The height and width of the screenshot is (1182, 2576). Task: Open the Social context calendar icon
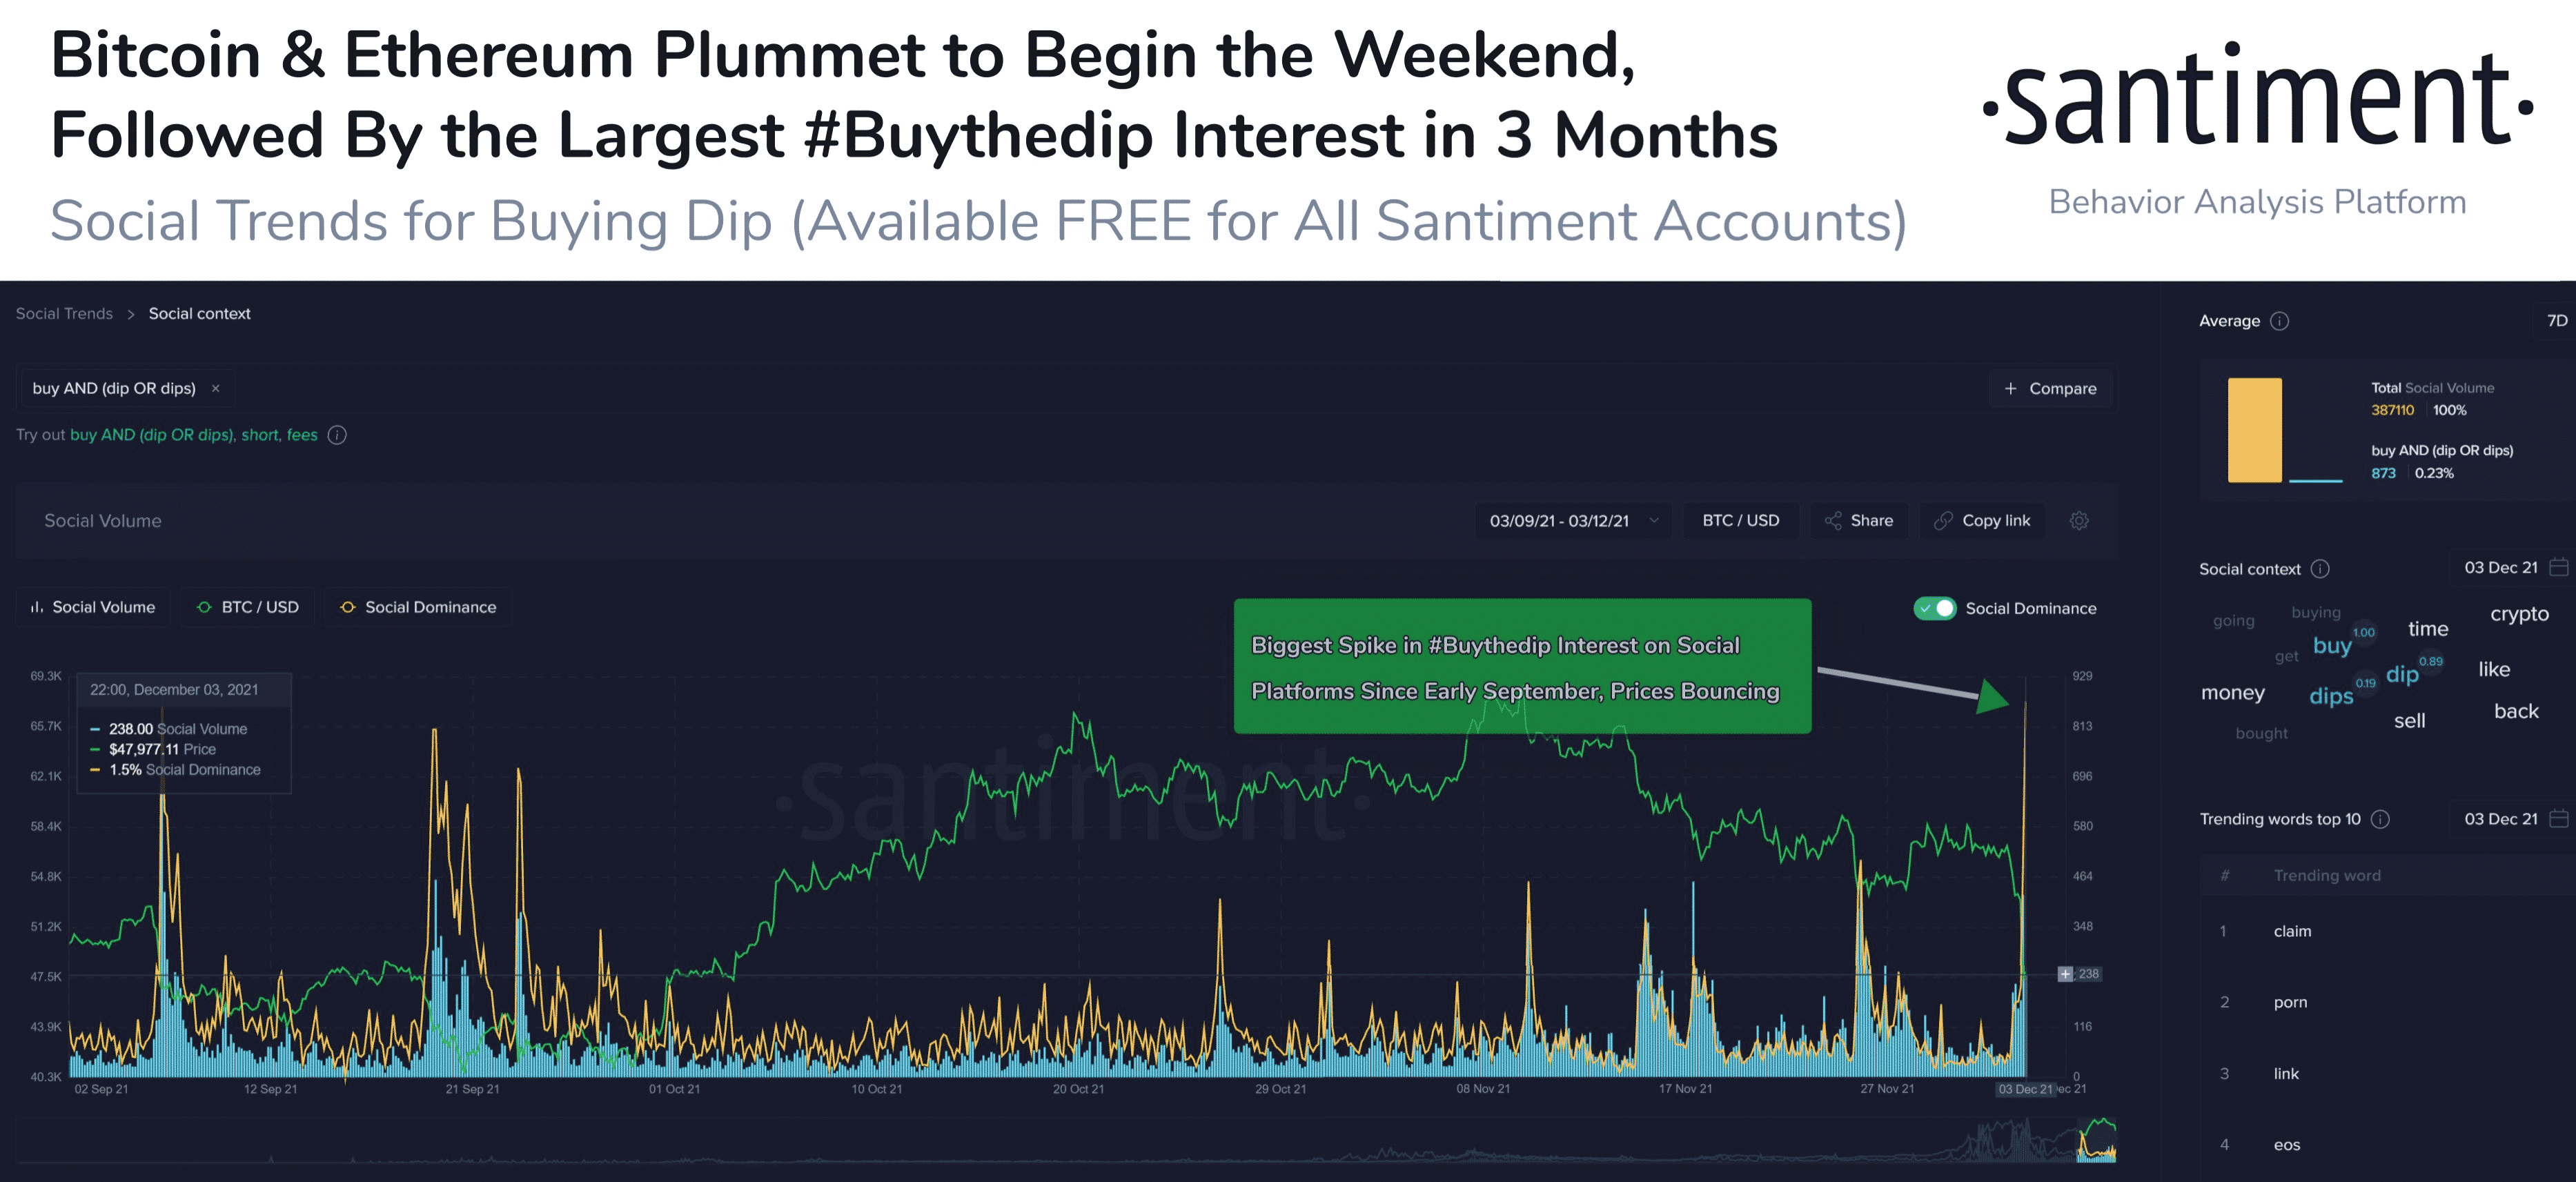(x=2558, y=568)
